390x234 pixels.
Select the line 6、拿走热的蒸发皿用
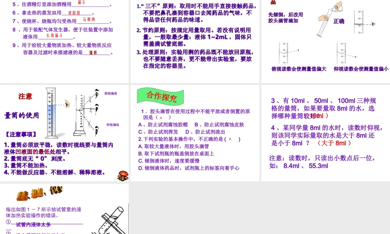pyautogui.click(x=53, y=13)
